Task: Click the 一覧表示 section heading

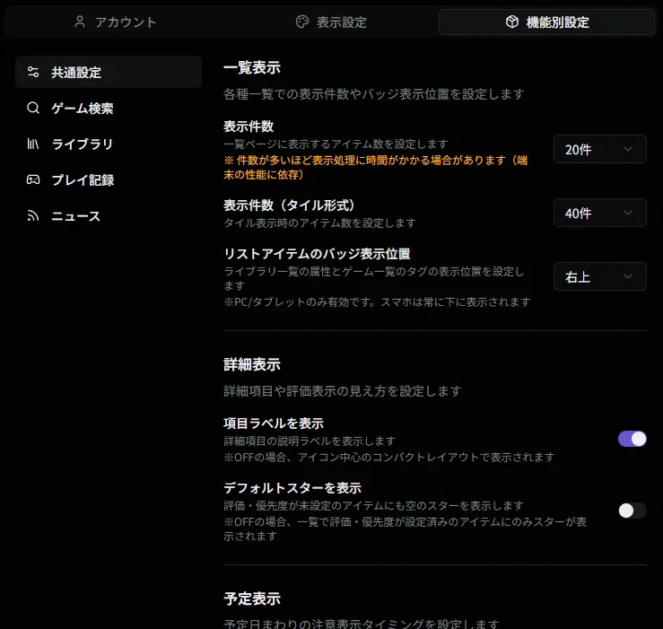Action: pos(252,67)
